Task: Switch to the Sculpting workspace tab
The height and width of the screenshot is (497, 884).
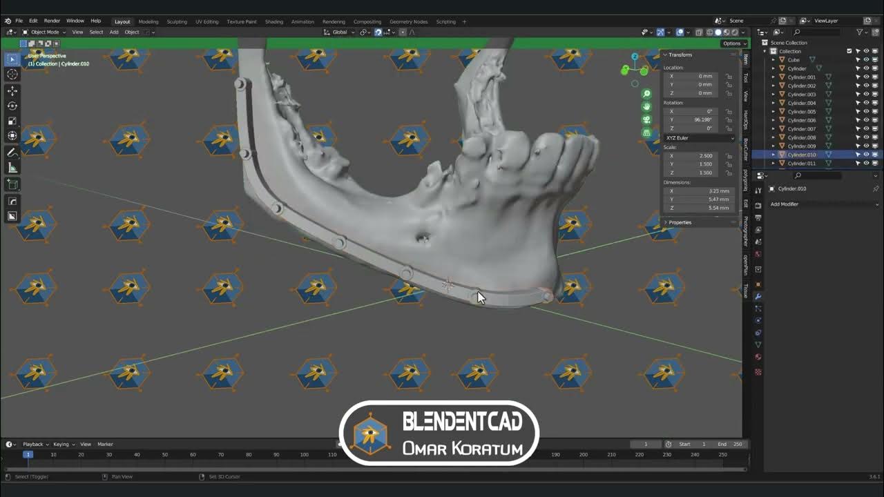Action: (x=177, y=21)
